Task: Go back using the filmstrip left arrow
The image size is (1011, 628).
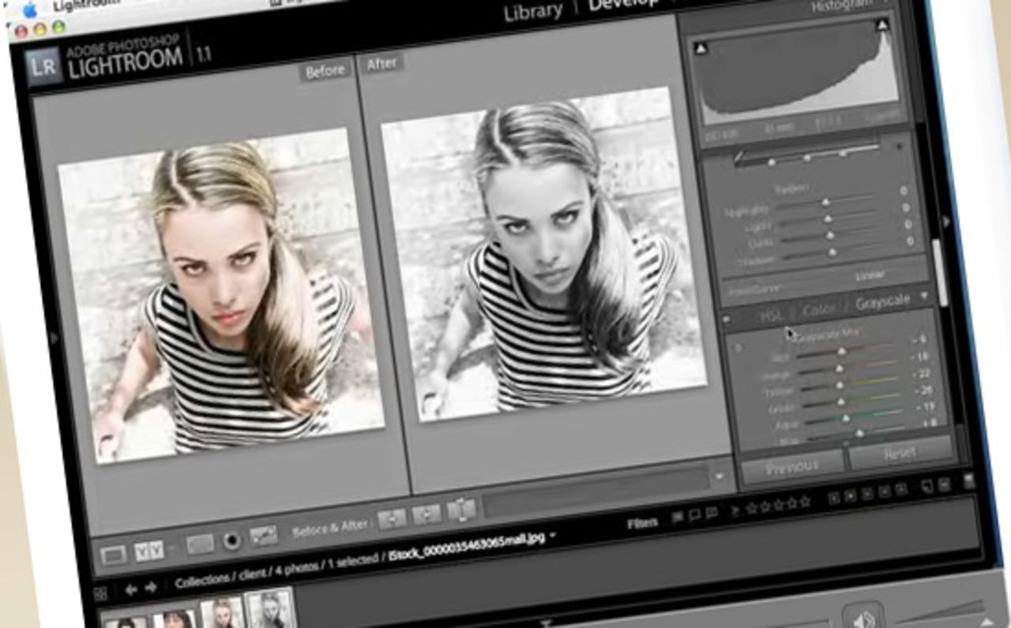Action: (130, 588)
